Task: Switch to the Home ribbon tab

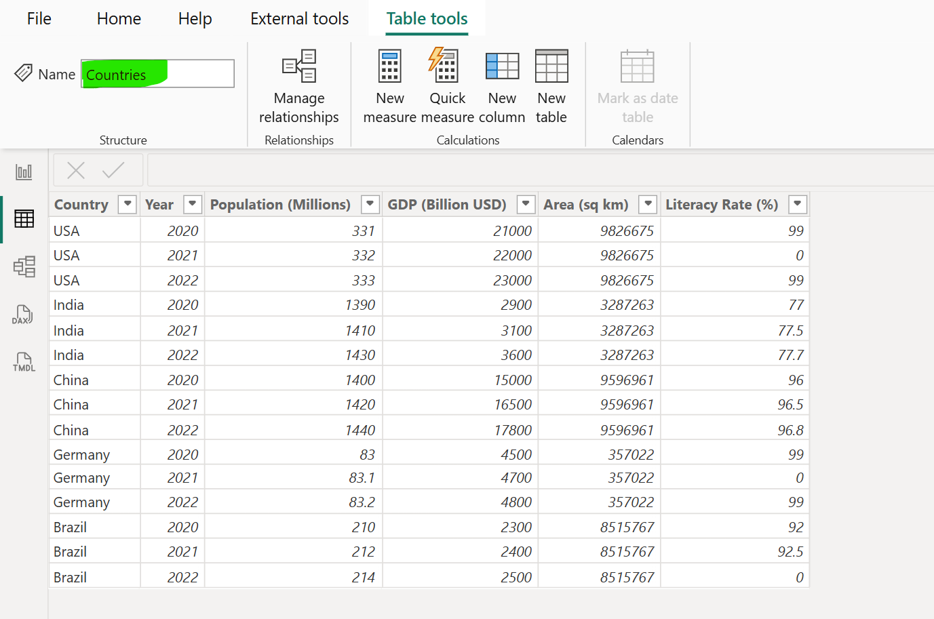Action: click(x=118, y=18)
